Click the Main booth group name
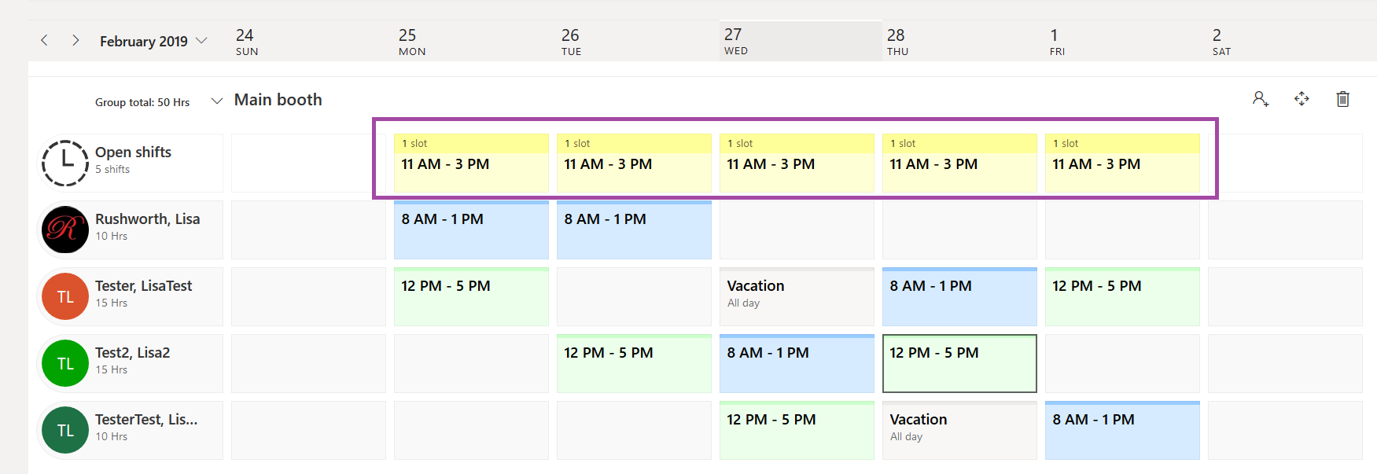Viewport: 1377px width, 474px height. coord(278,99)
